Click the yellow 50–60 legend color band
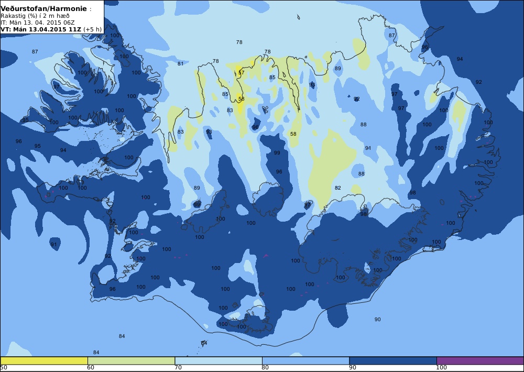The image size is (524, 372). click(x=44, y=360)
